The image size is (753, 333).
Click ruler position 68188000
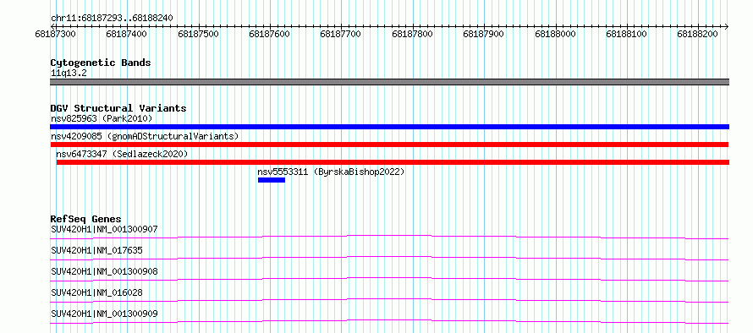pos(555,34)
